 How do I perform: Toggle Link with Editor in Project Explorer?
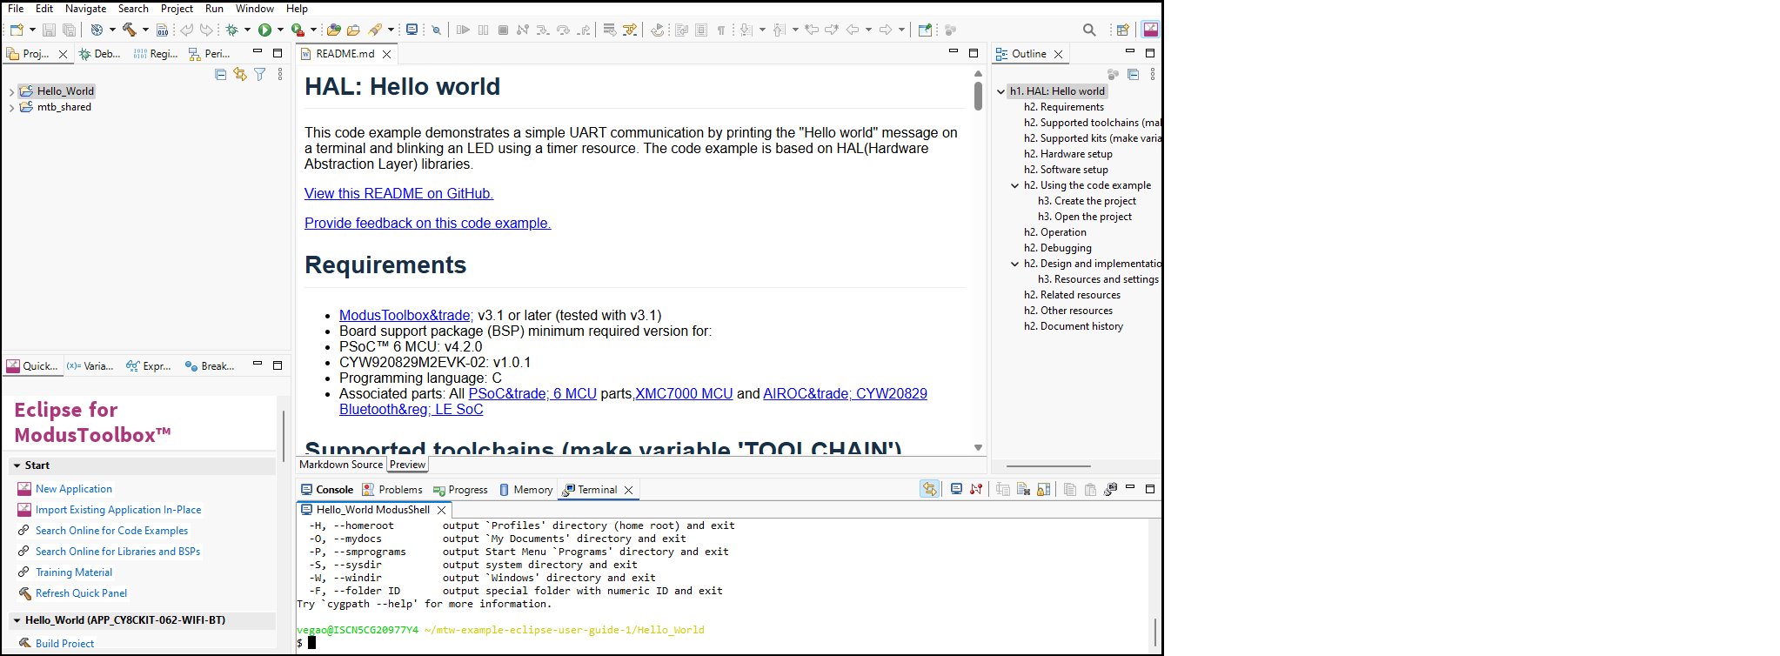[x=240, y=75]
